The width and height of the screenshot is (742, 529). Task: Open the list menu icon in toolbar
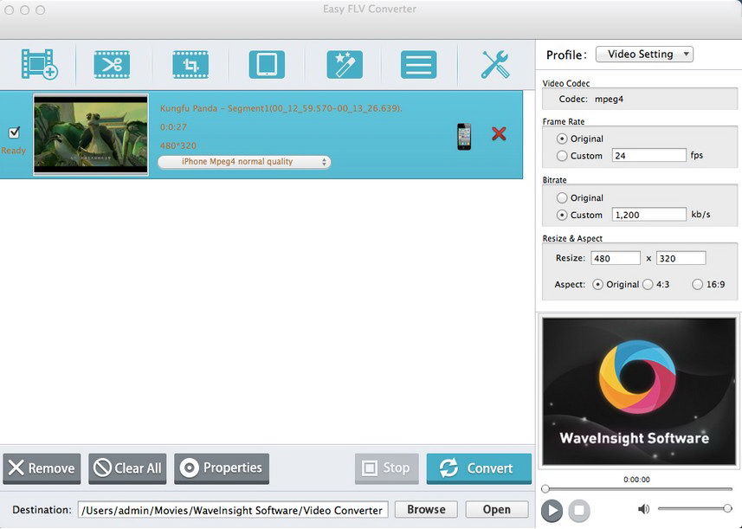point(419,64)
